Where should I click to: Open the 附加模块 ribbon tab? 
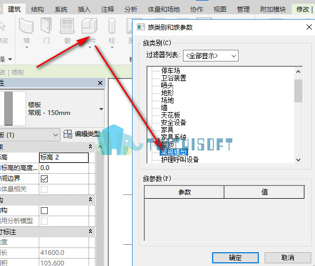click(273, 9)
